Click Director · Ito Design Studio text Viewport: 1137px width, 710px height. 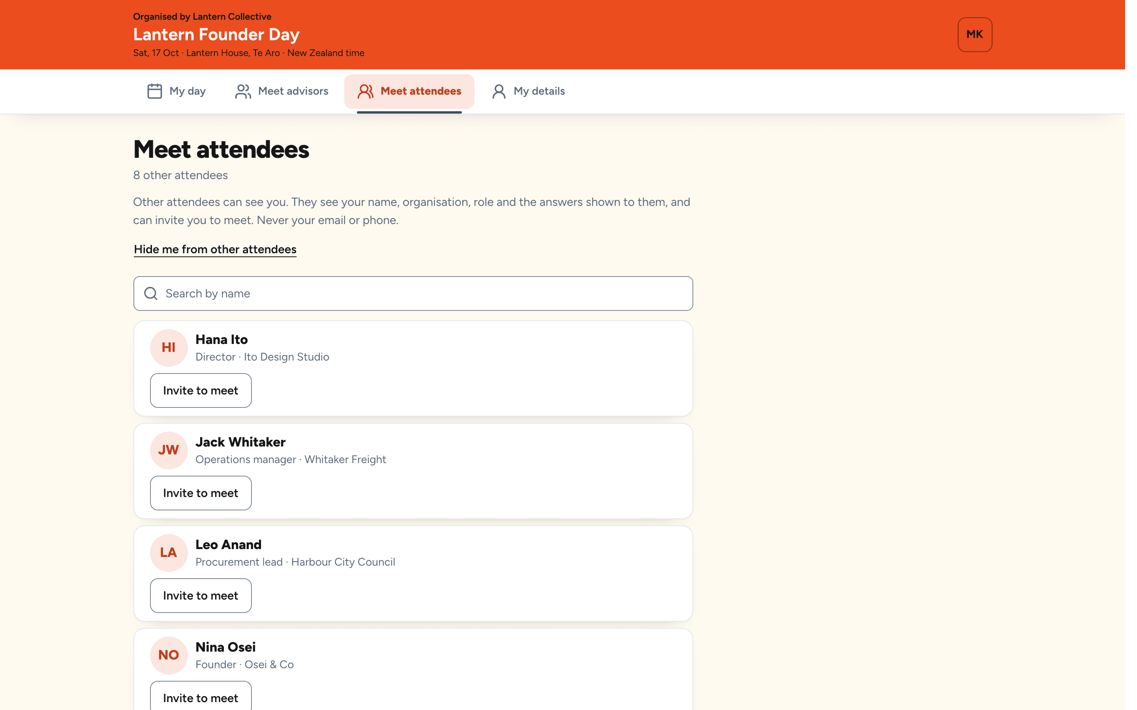tap(262, 357)
